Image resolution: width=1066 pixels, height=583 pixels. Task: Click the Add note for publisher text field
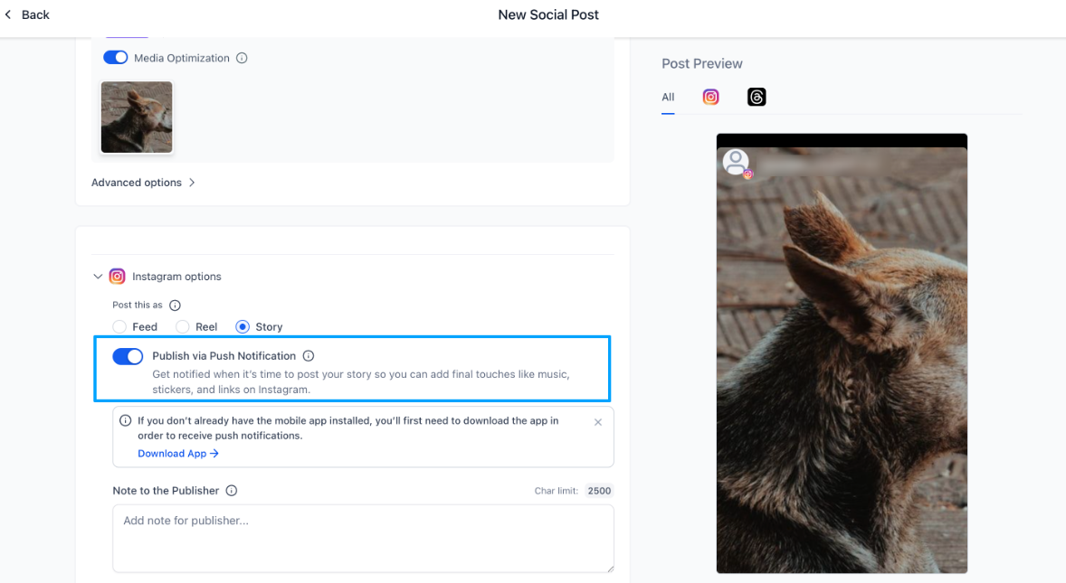pyautogui.click(x=363, y=538)
